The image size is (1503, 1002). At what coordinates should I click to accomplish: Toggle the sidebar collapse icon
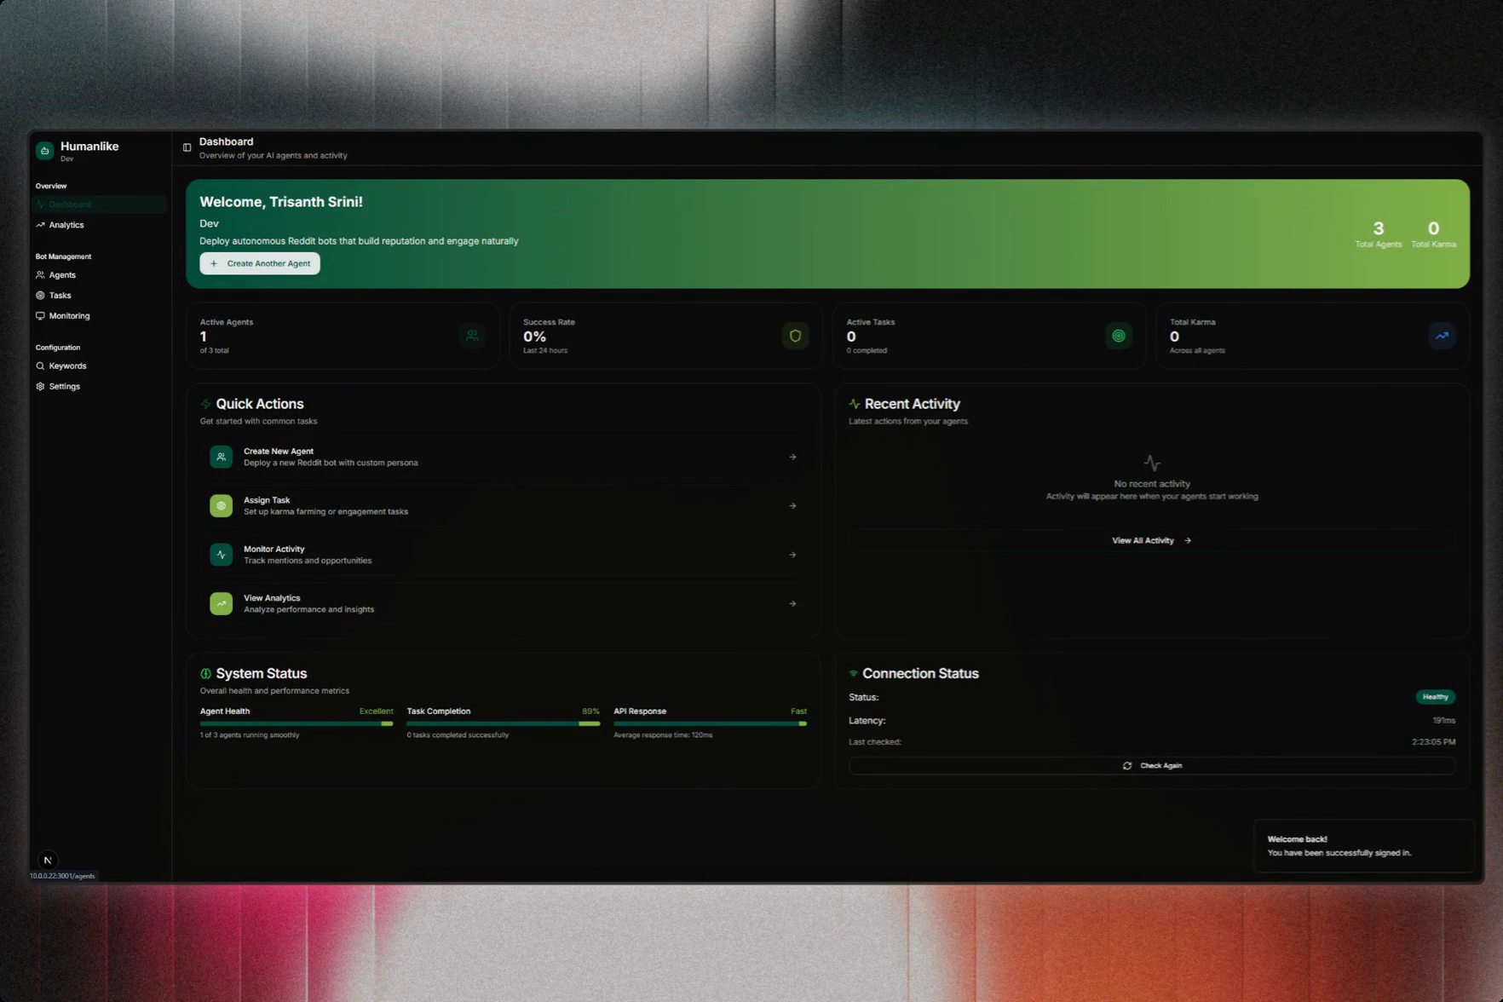click(187, 147)
